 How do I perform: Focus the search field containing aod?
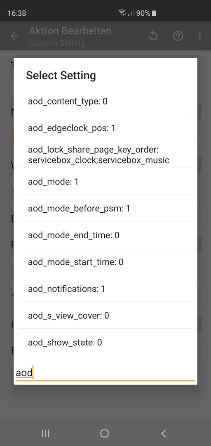(105, 373)
